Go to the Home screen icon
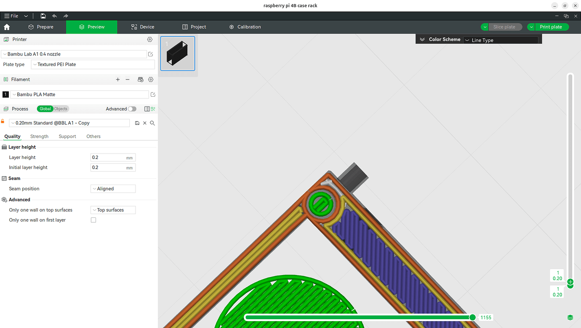The width and height of the screenshot is (581, 328). (7, 27)
